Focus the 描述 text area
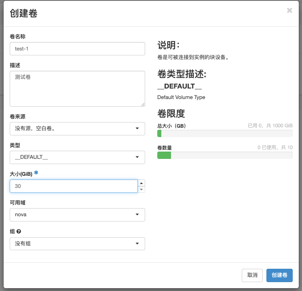The width and height of the screenshot is (302, 291). click(x=78, y=89)
